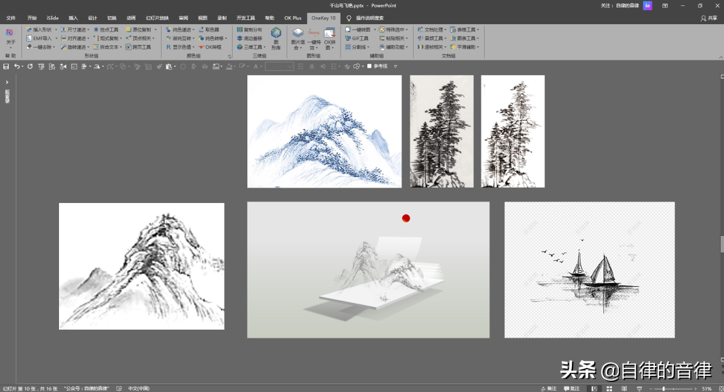The image size is (724, 392).
Task: Click the Undo arrow icon
Action: (x=17, y=66)
